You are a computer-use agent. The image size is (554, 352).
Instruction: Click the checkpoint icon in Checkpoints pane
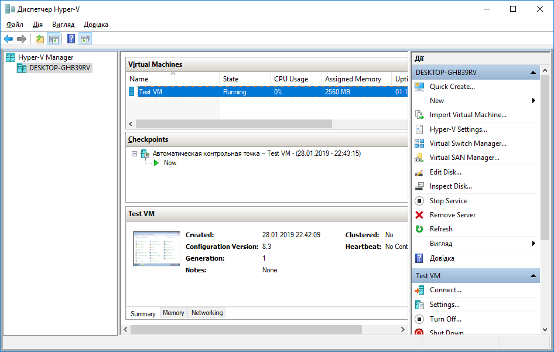(x=145, y=153)
